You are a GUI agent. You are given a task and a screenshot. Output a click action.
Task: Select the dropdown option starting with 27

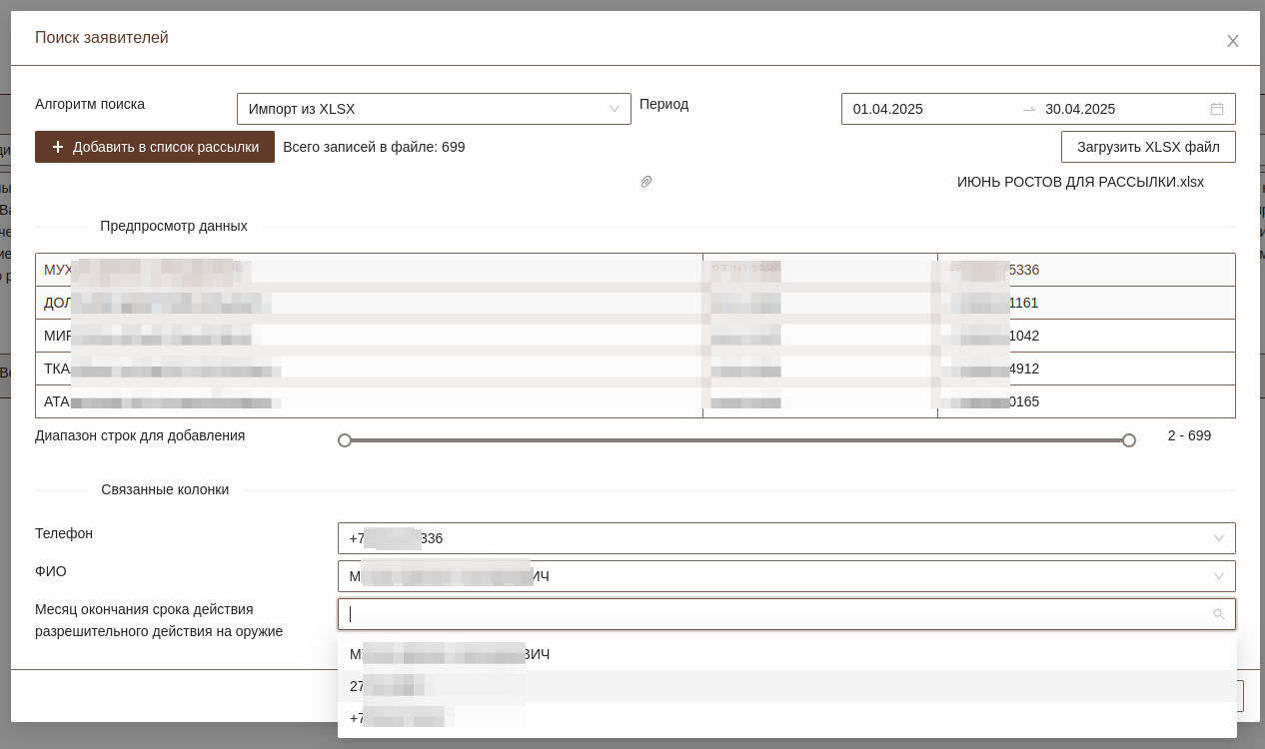pyautogui.click(x=786, y=686)
